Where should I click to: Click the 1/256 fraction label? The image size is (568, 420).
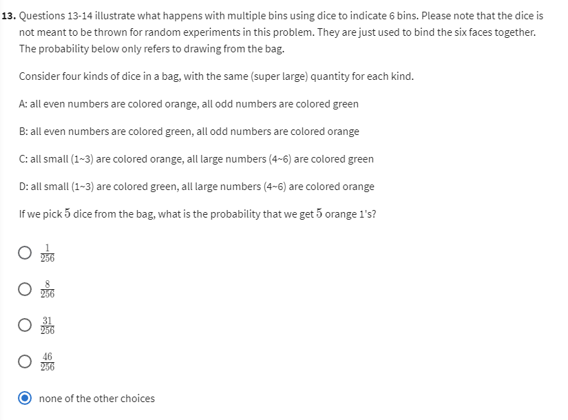click(47, 253)
